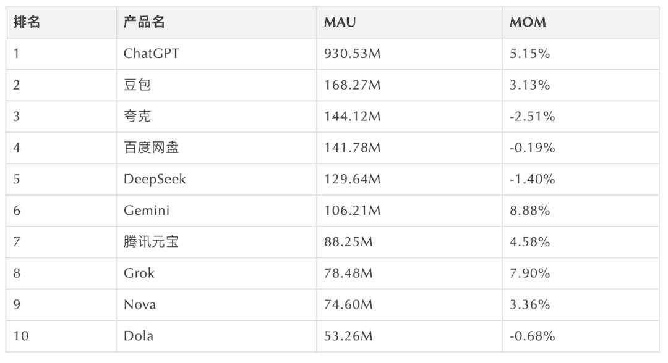668x363 pixels.
Task: Select the DeepSeek product name cell
Action: (155, 180)
